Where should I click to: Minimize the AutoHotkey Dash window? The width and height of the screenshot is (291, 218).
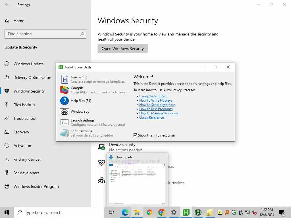coord(202,67)
